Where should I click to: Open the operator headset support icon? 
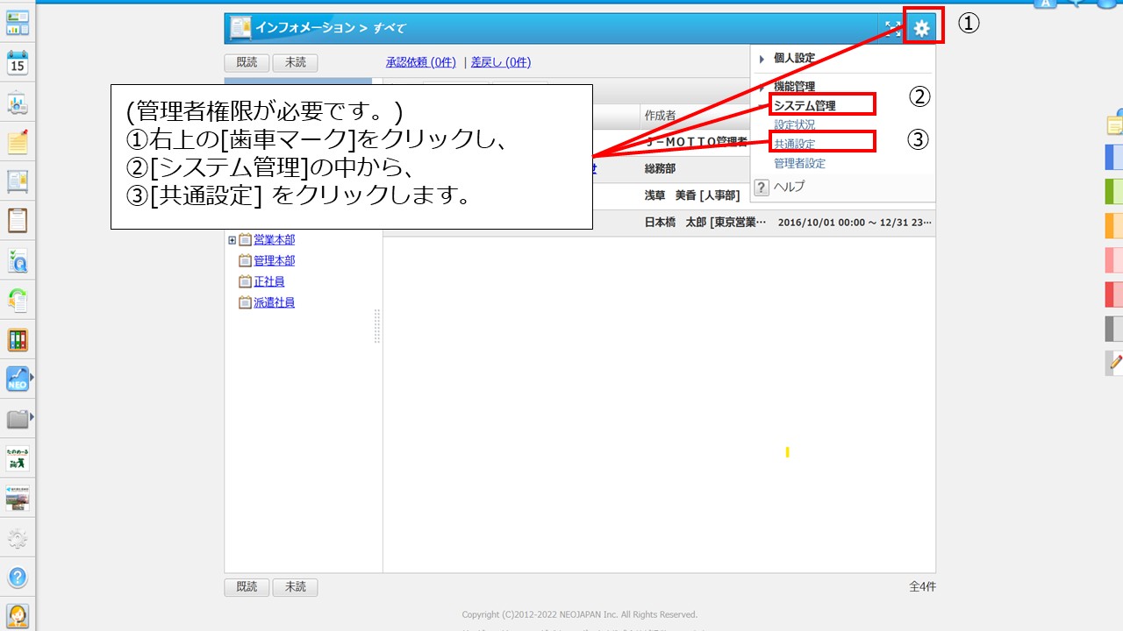18,616
